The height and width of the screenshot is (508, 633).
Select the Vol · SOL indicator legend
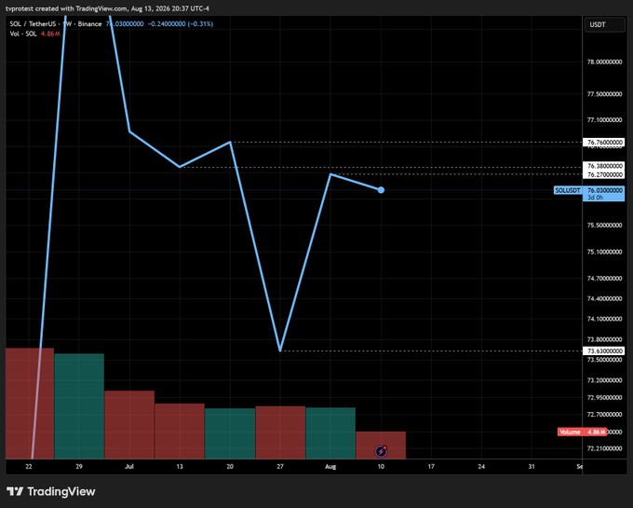click(23, 34)
